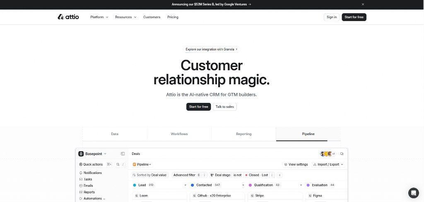Viewport: 424px width, 202px height.
Task: Open Quick actions
Action: click(95, 164)
